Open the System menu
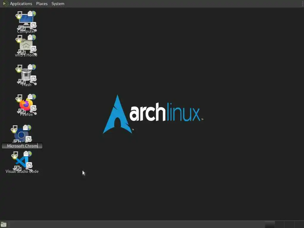304x228 pixels. pyautogui.click(x=58, y=4)
